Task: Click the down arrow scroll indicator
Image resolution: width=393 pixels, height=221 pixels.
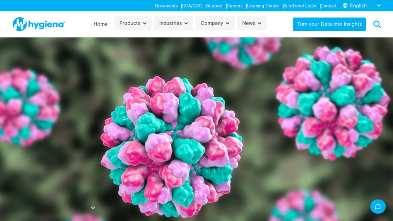Action: click(x=93, y=207)
